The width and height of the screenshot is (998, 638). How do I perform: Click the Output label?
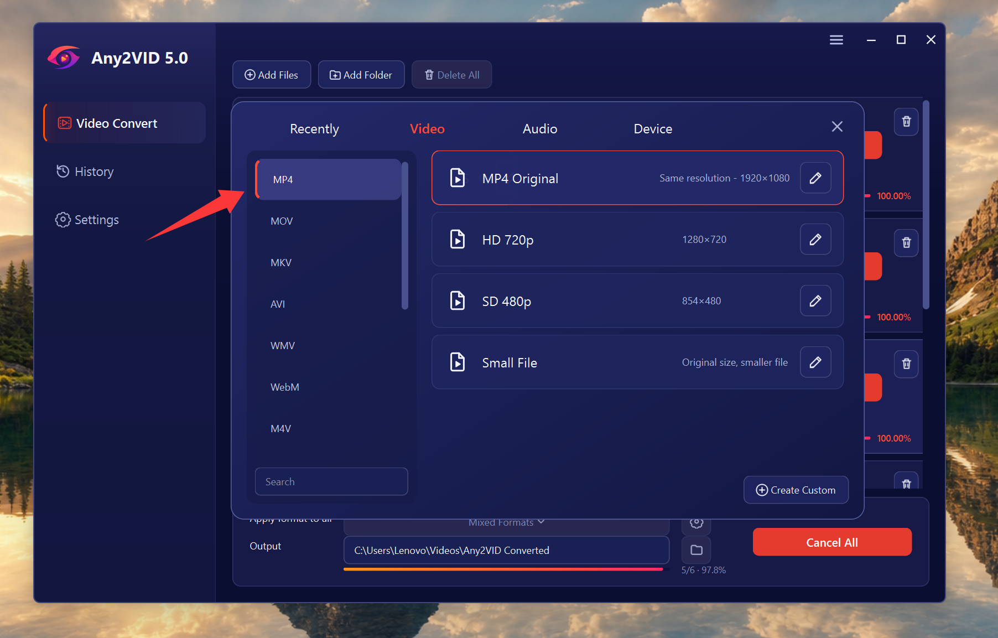pos(266,546)
